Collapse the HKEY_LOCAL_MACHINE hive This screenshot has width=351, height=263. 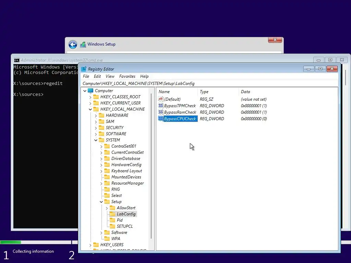click(x=90, y=109)
